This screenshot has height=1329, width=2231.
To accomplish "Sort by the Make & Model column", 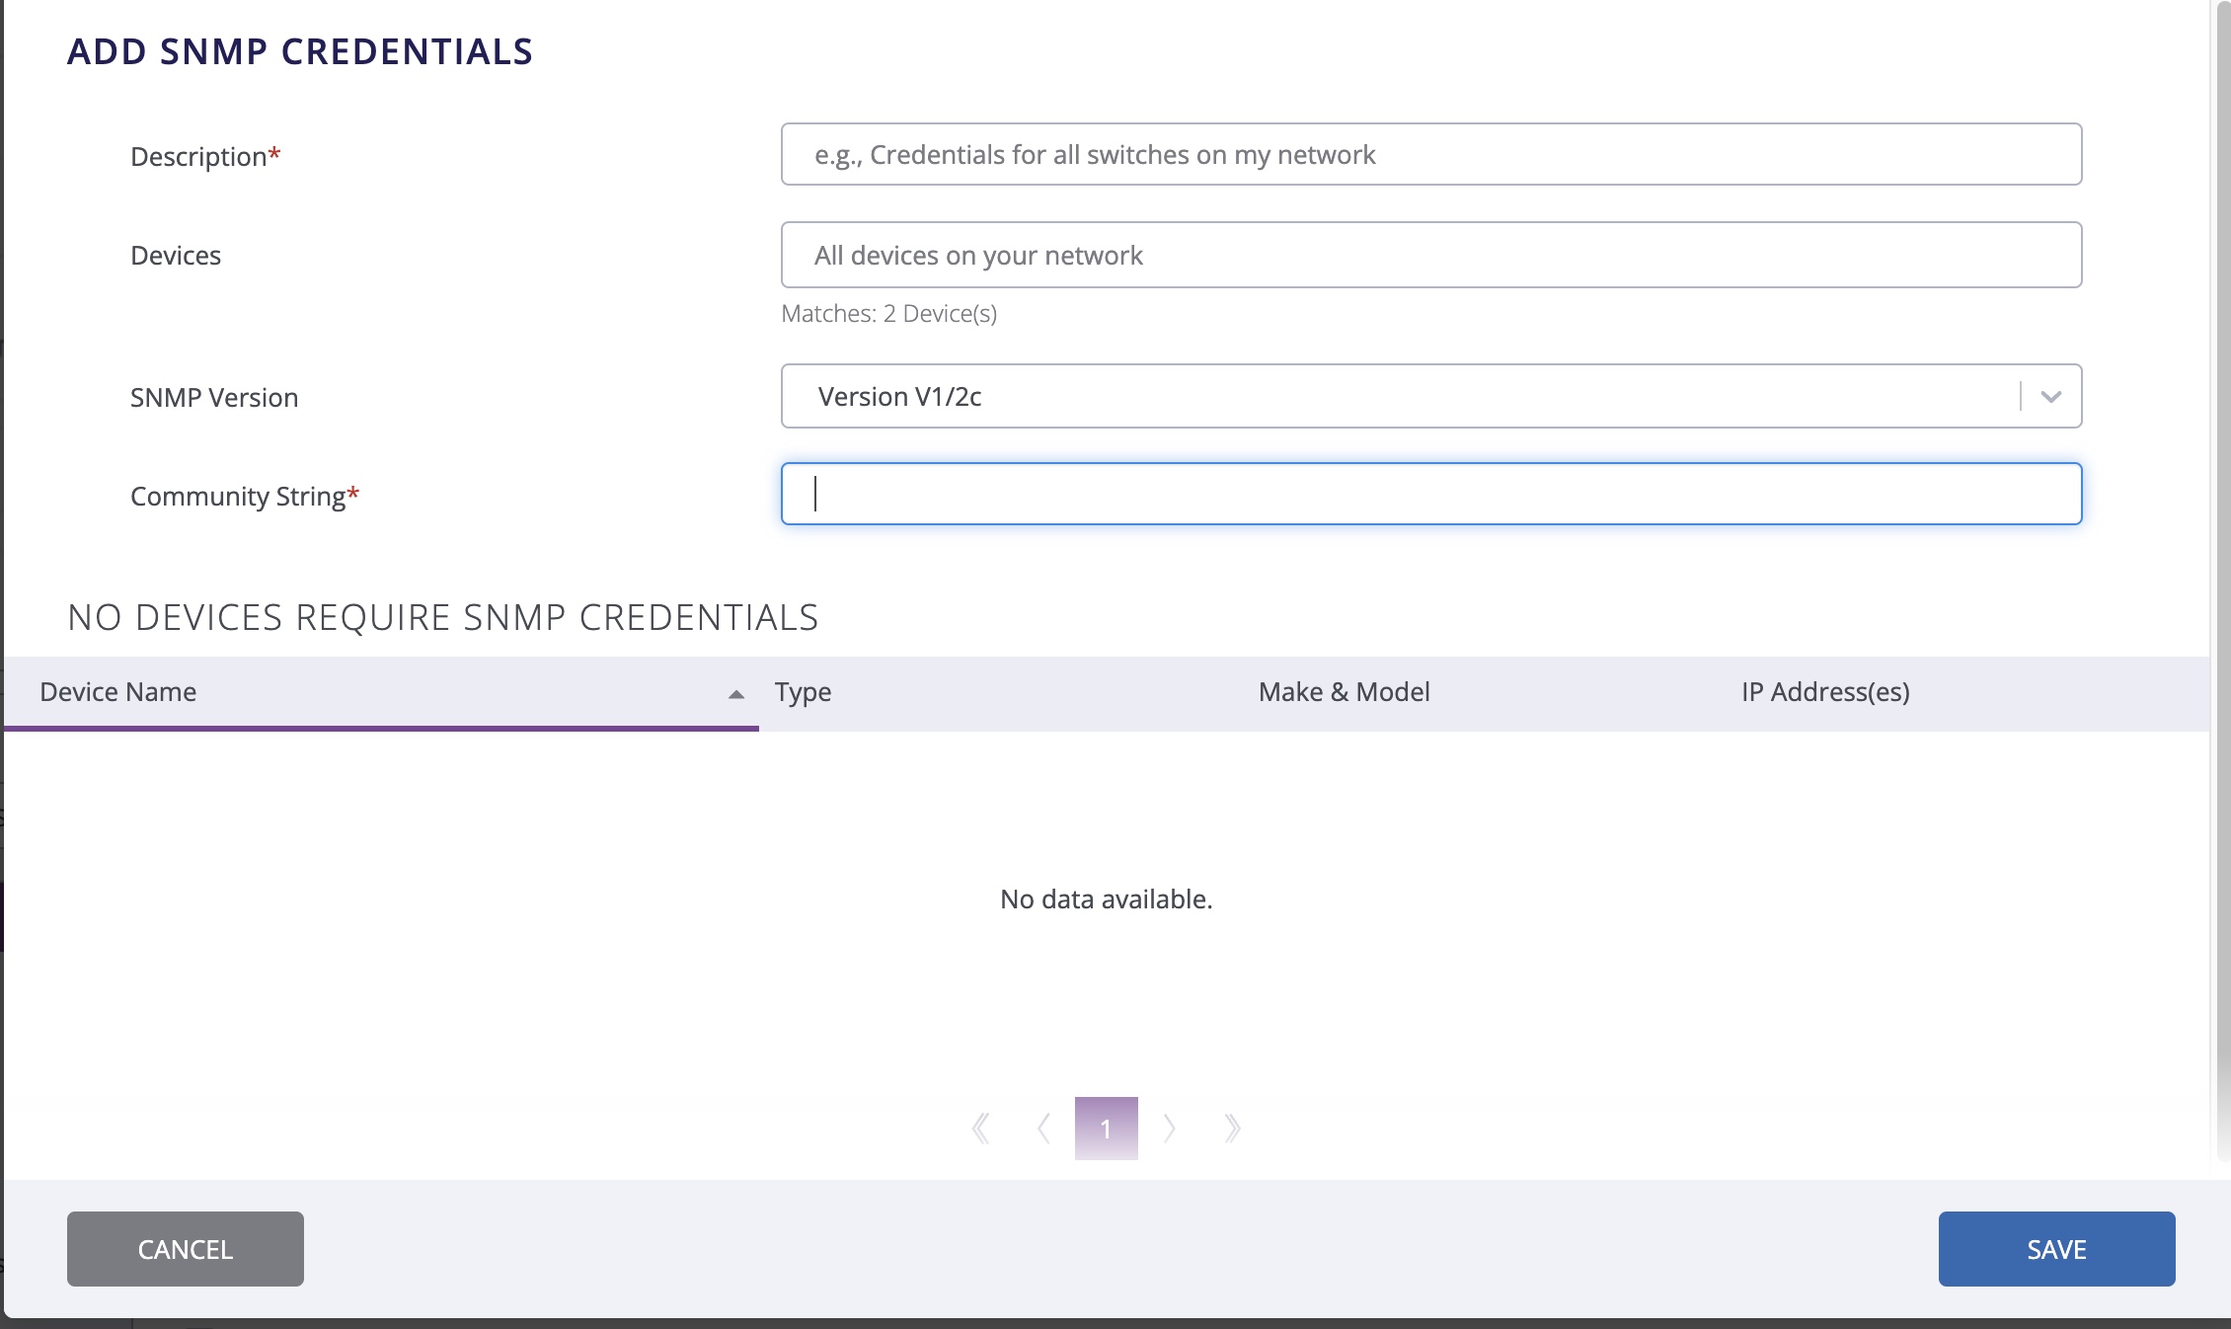I will click(x=1344, y=692).
